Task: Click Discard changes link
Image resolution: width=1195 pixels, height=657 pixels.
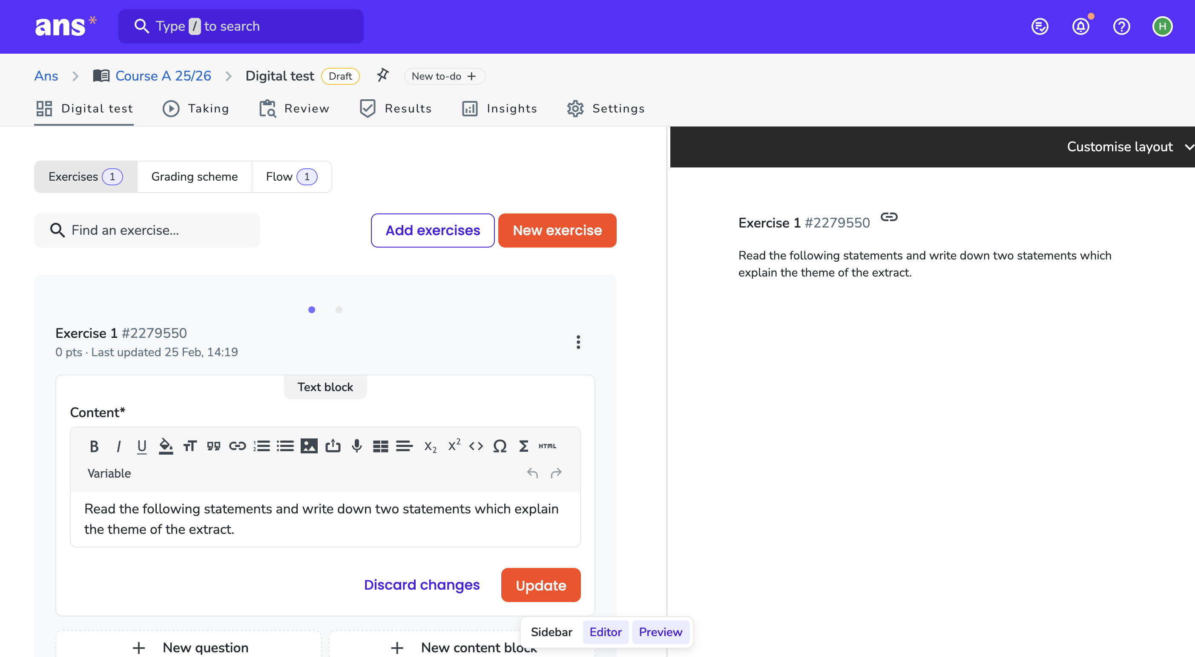Action: tap(422, 585)
